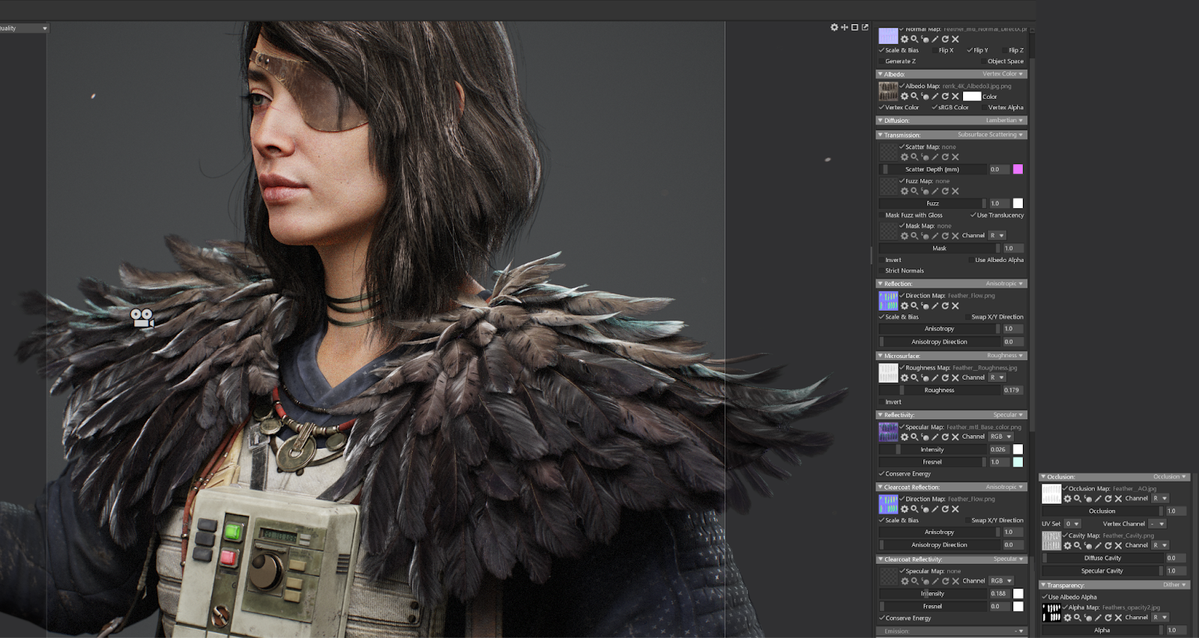Click the Roughness slider

pyautogui.click(x=939, y=390)
